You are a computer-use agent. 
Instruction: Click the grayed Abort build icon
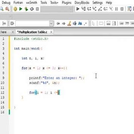pyautogui.click(x=37, y=9)
